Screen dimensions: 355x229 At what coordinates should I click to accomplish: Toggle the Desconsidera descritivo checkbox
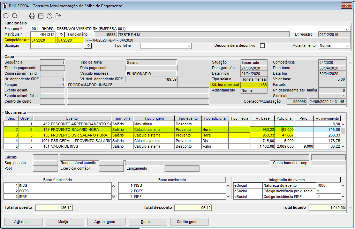(263, 46)
